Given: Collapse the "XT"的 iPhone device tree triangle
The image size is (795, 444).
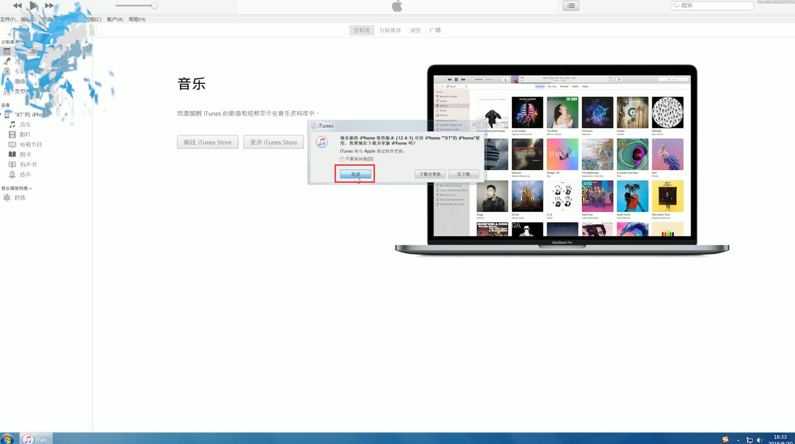Looking at the screenshot, I should [x=1, y=114].
